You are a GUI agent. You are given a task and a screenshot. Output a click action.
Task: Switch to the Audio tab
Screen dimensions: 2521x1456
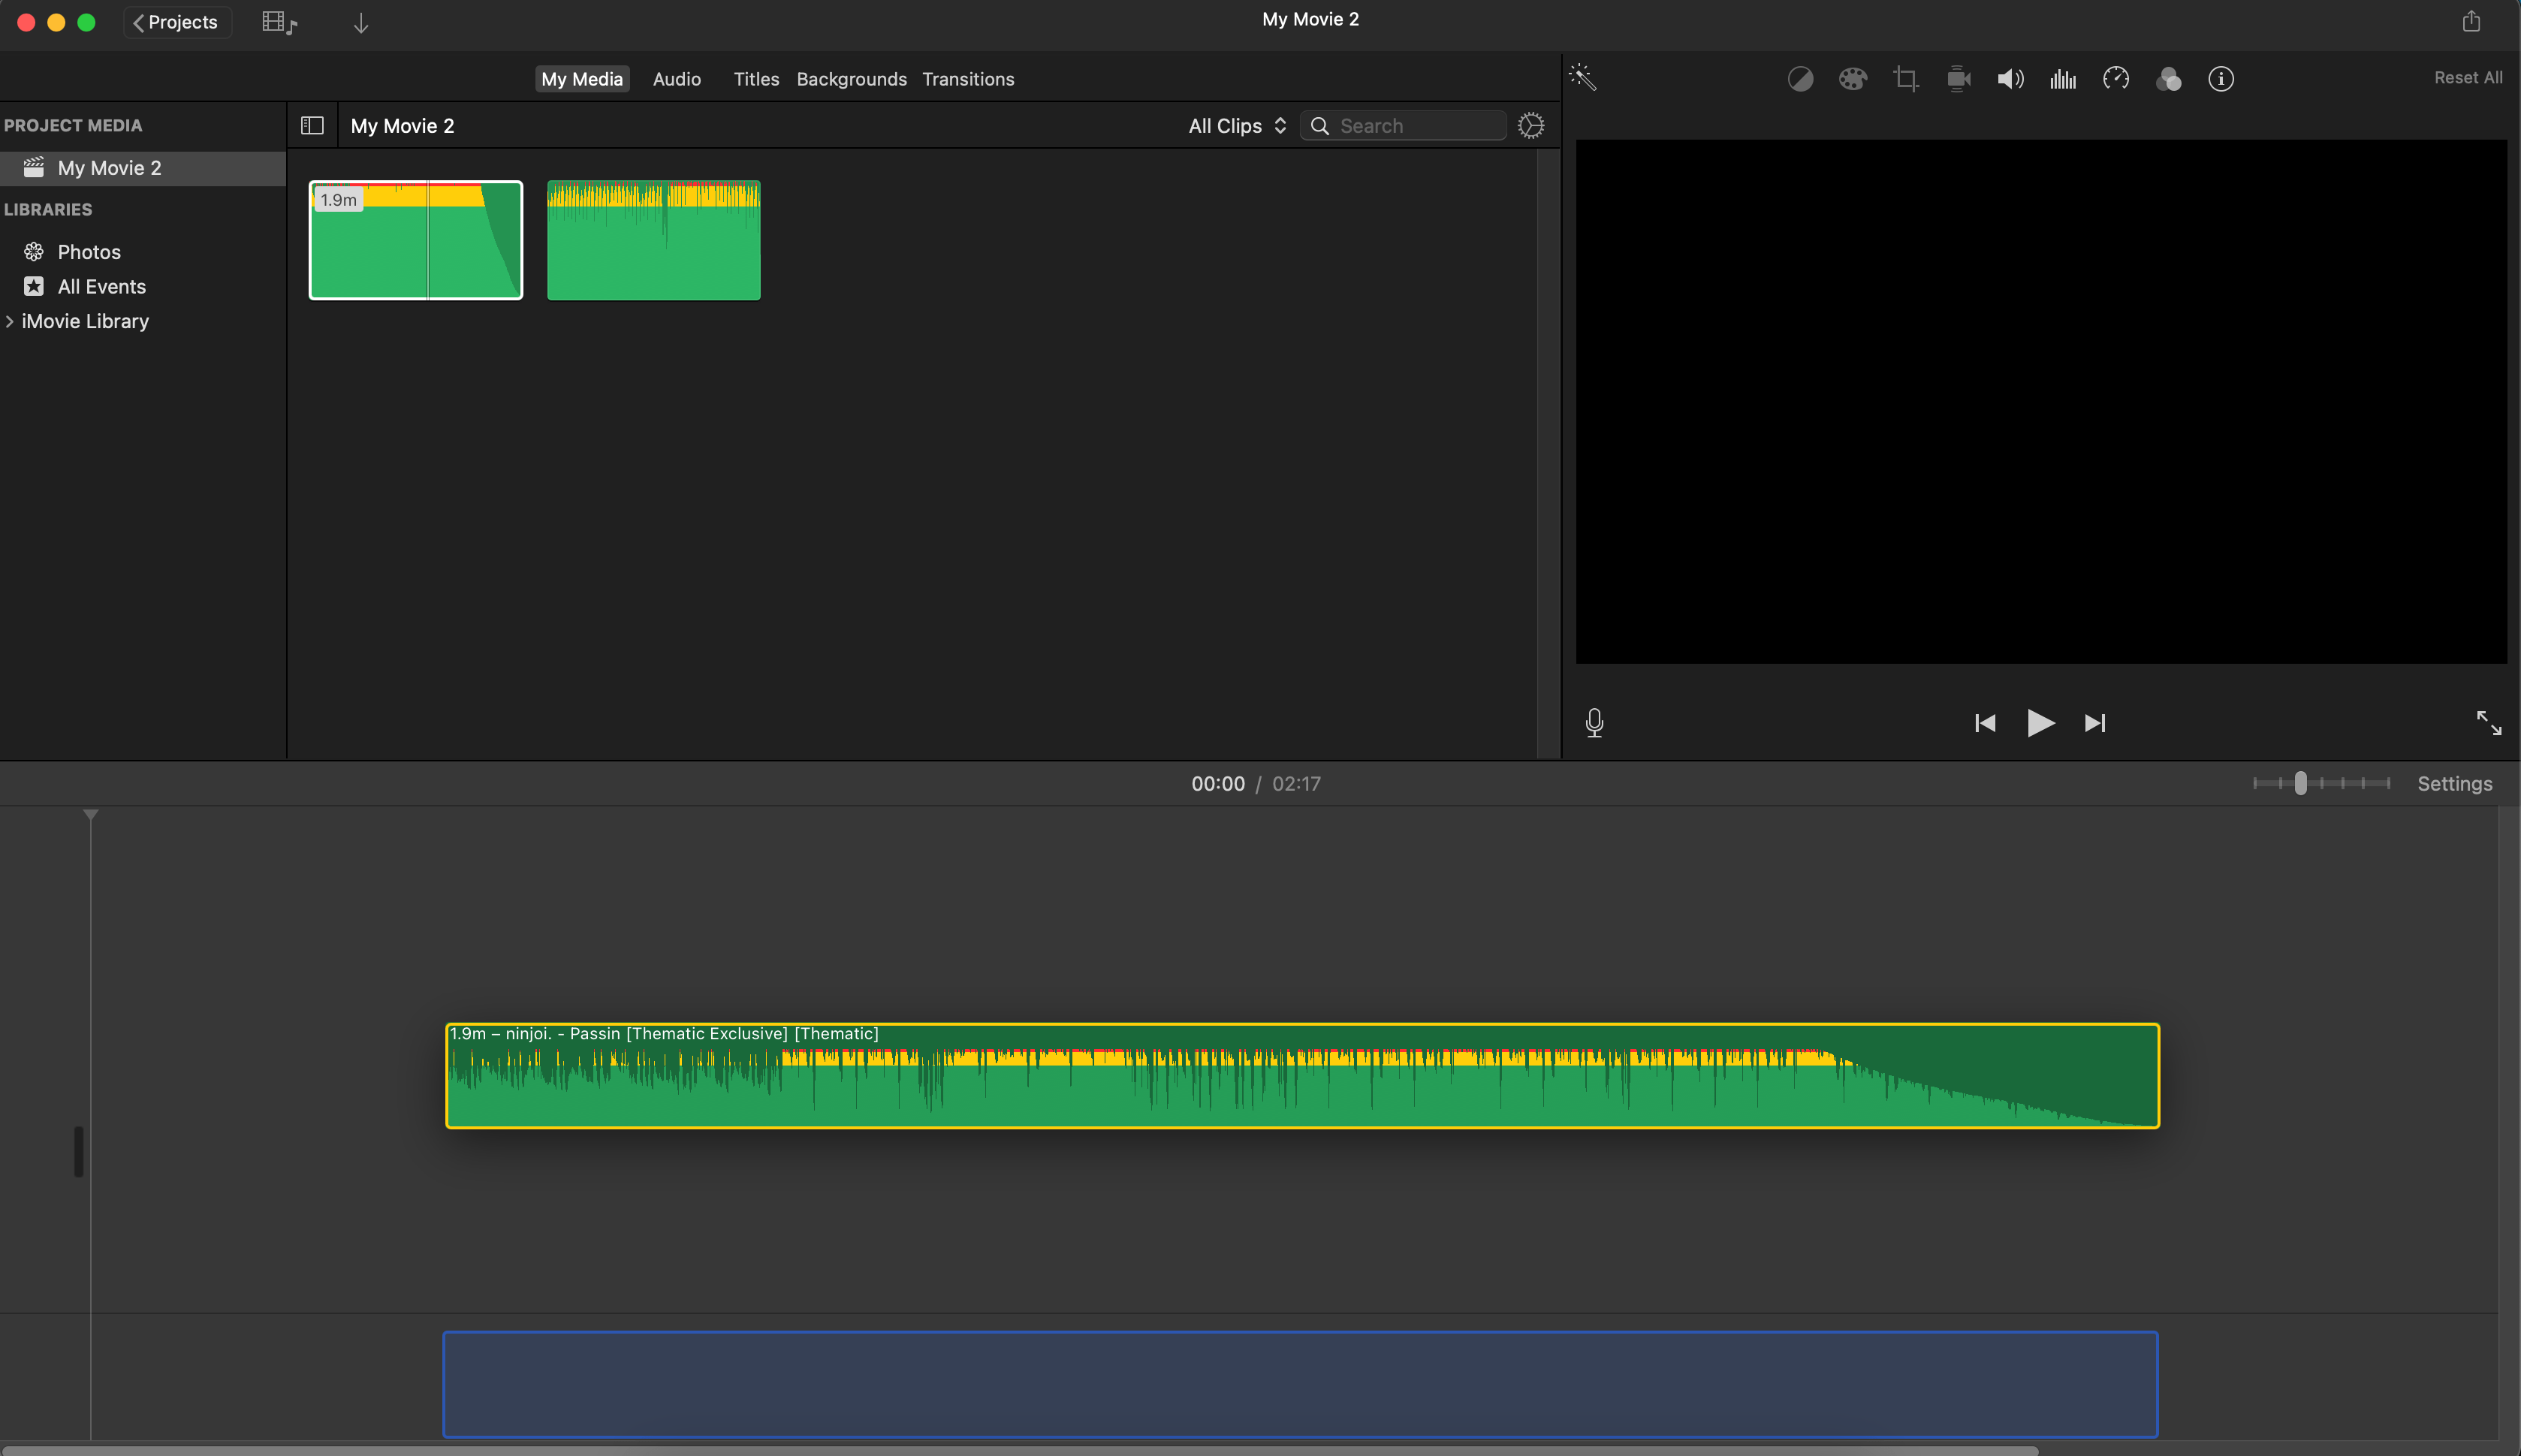(x=676, y=78)
